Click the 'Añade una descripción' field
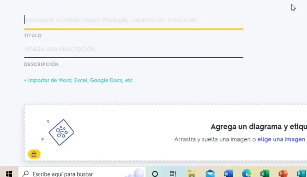The height and width of the screenshot is (177, 307). (x=133, y=49)
